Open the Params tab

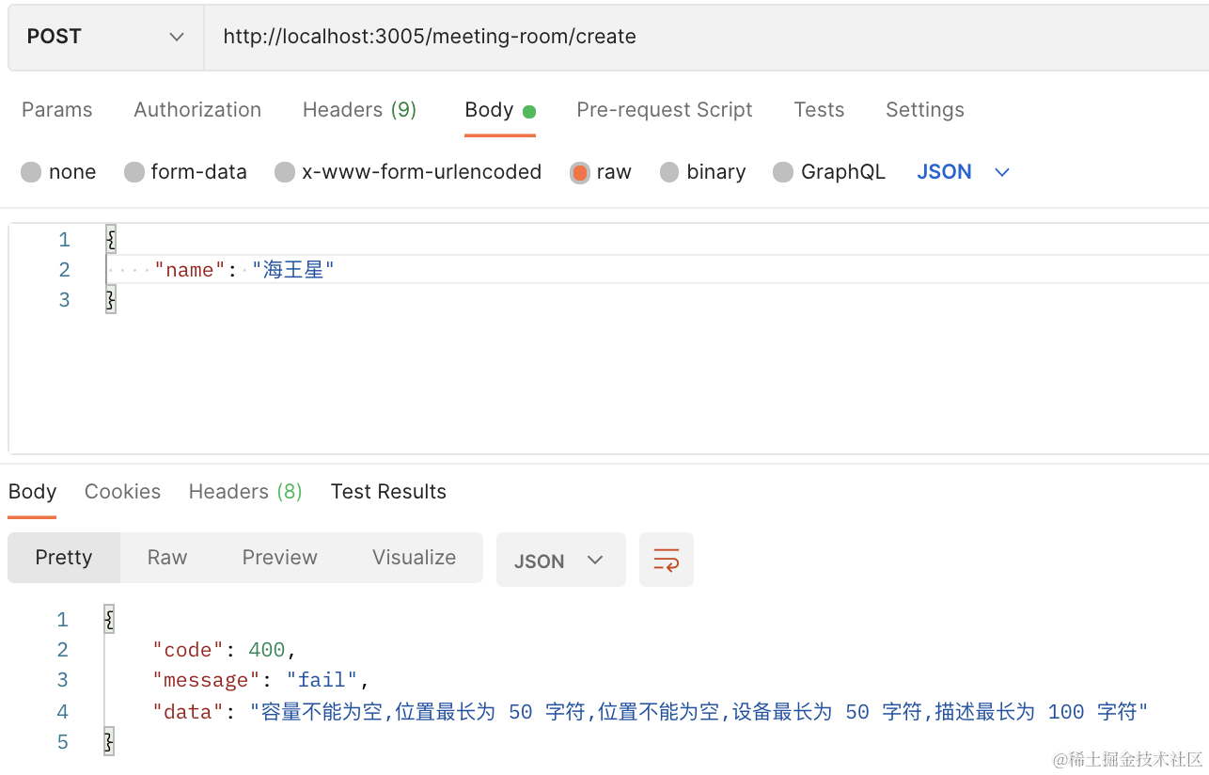point(57,110)
